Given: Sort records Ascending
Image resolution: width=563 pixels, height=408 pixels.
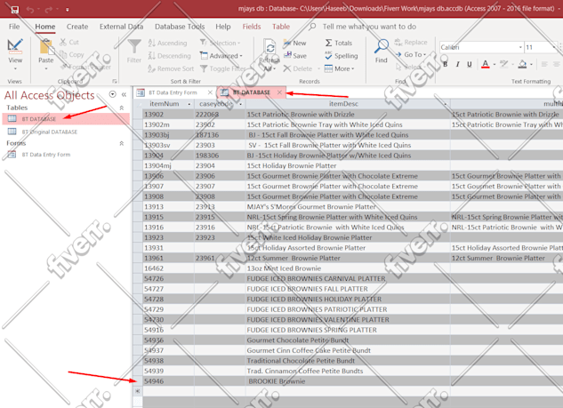Looking at the screenshot, I should [x=168, y=43].
